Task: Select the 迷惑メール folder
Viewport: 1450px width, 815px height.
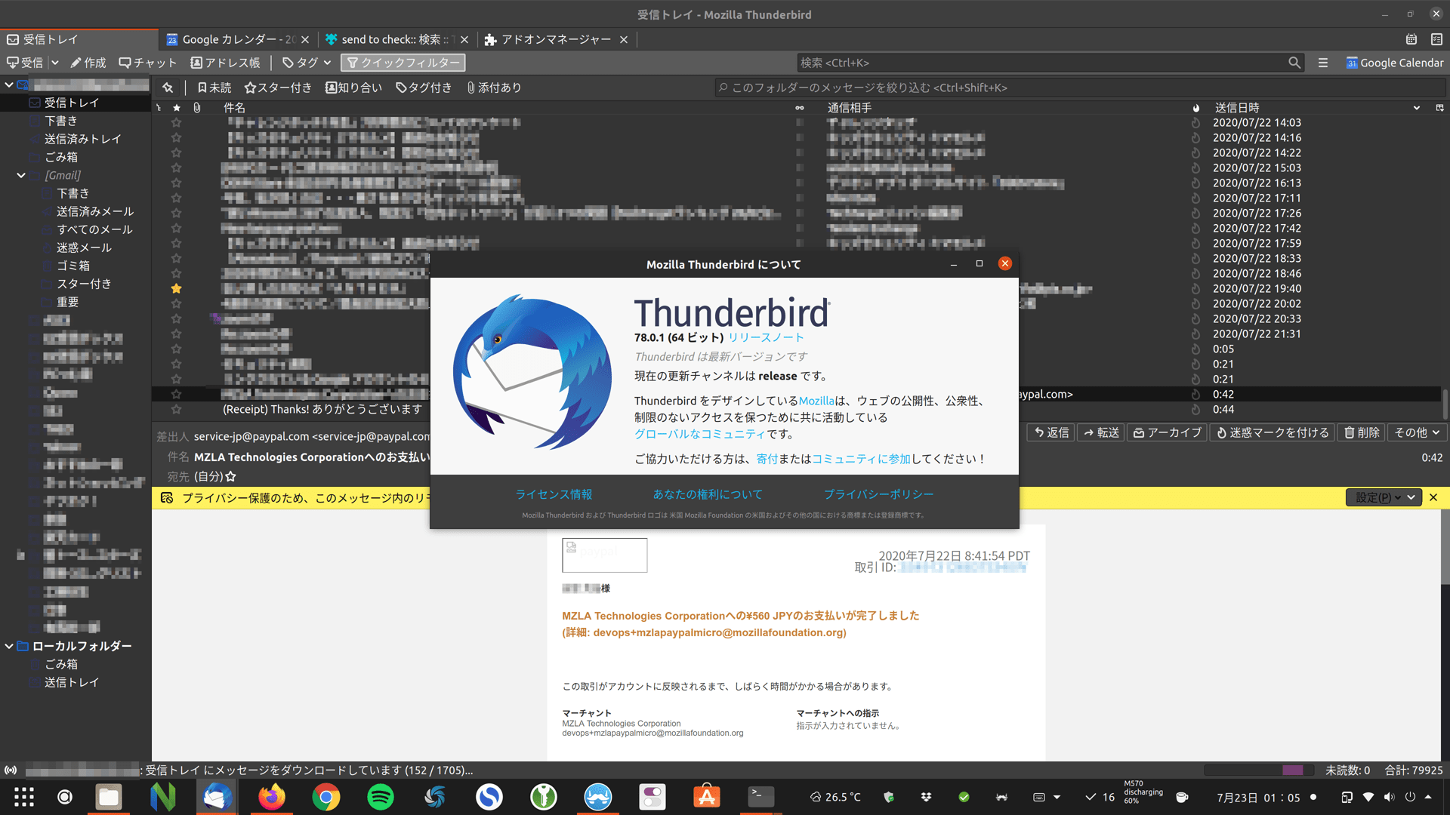Action: (x=84, y=248)
